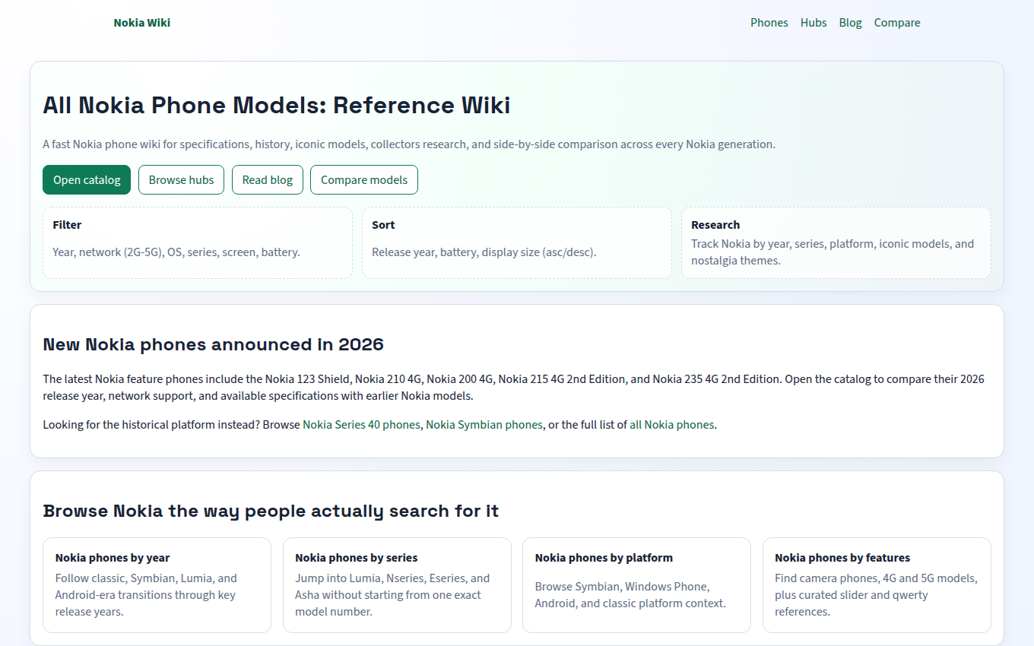Select Compare in the header menu

coord(896,23)
